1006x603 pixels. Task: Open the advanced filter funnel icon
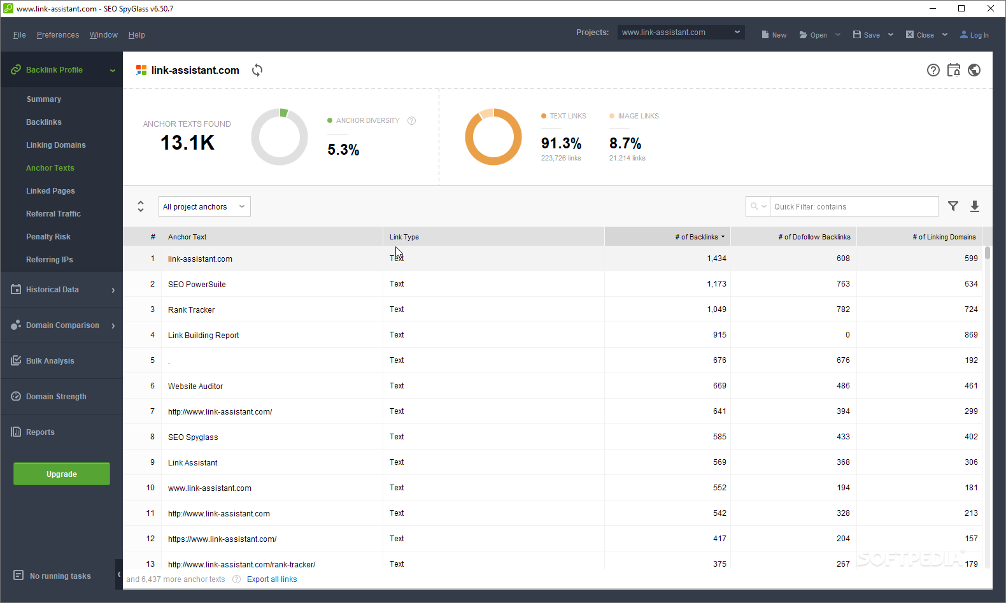[953, 206]
